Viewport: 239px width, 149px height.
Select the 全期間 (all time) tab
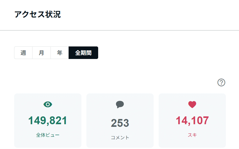[83, 53]
